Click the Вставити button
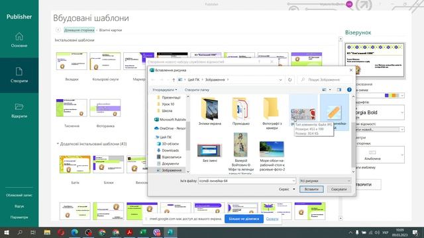The width and height of the screenshot is (424, 238). coord(311,189)
